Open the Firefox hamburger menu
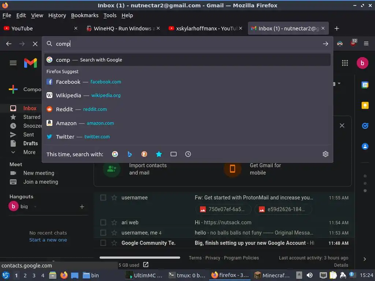Screen dimensions: 375x281 click(x=366, y=44)
